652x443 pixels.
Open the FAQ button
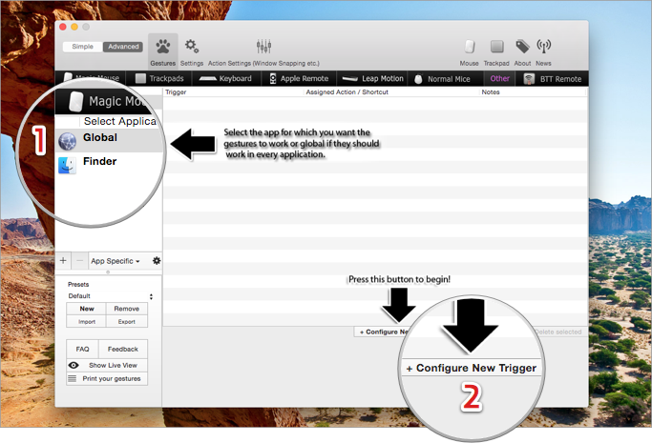tap(82, 349)
